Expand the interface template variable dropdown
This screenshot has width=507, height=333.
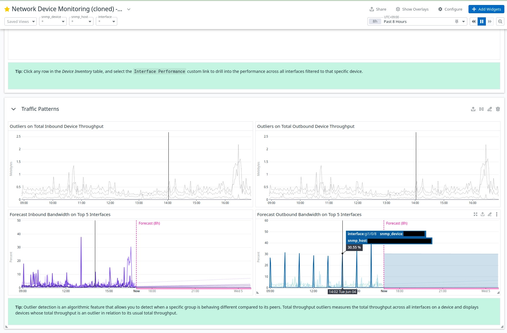click(x=106, y=21)
